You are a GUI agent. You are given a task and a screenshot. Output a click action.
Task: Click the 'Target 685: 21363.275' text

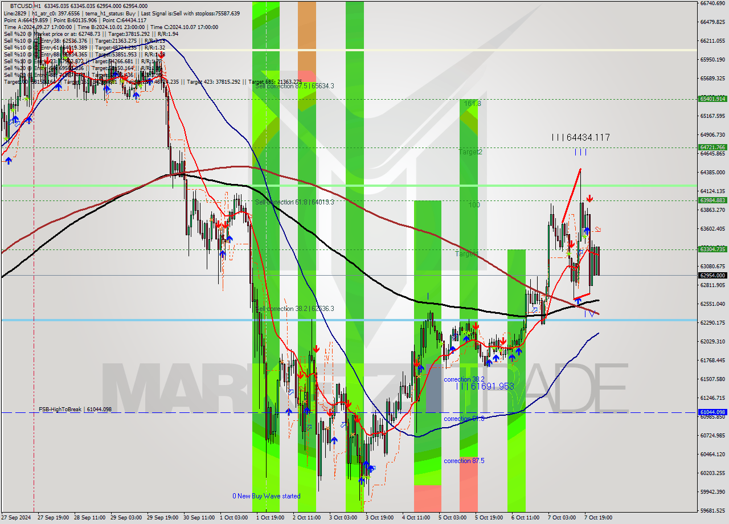pos(275,81)
